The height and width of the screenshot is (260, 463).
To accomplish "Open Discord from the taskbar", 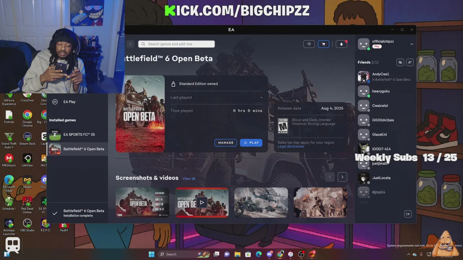I will (x=269, y=254).
